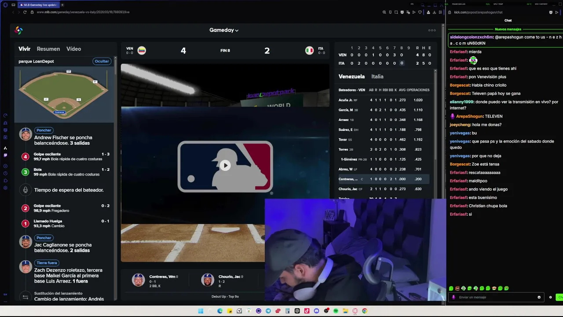This screenshot has height=317, width=563.
Task: Open Acuña Jr. batter row
Action: point(384,100)
